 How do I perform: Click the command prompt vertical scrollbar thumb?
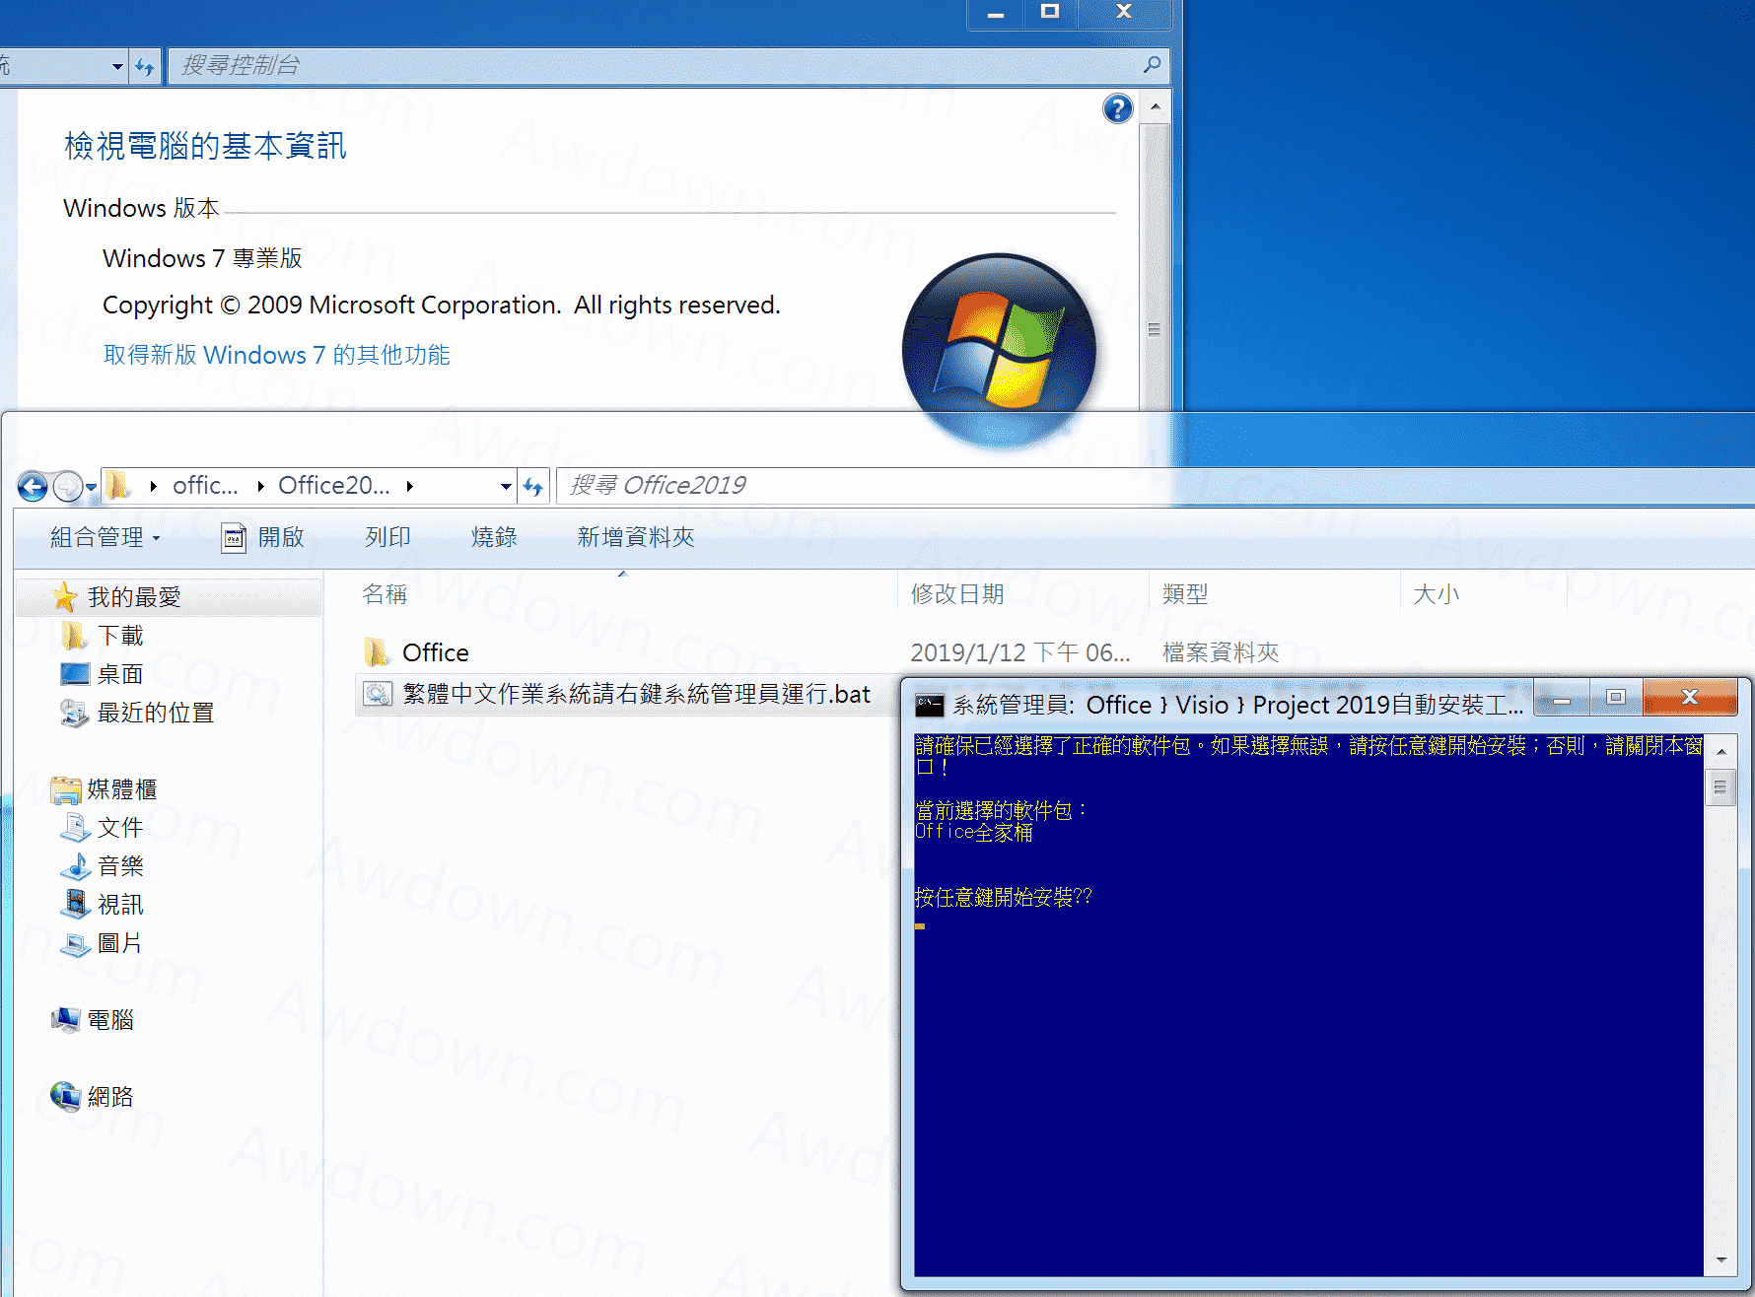click(1720, 787)
